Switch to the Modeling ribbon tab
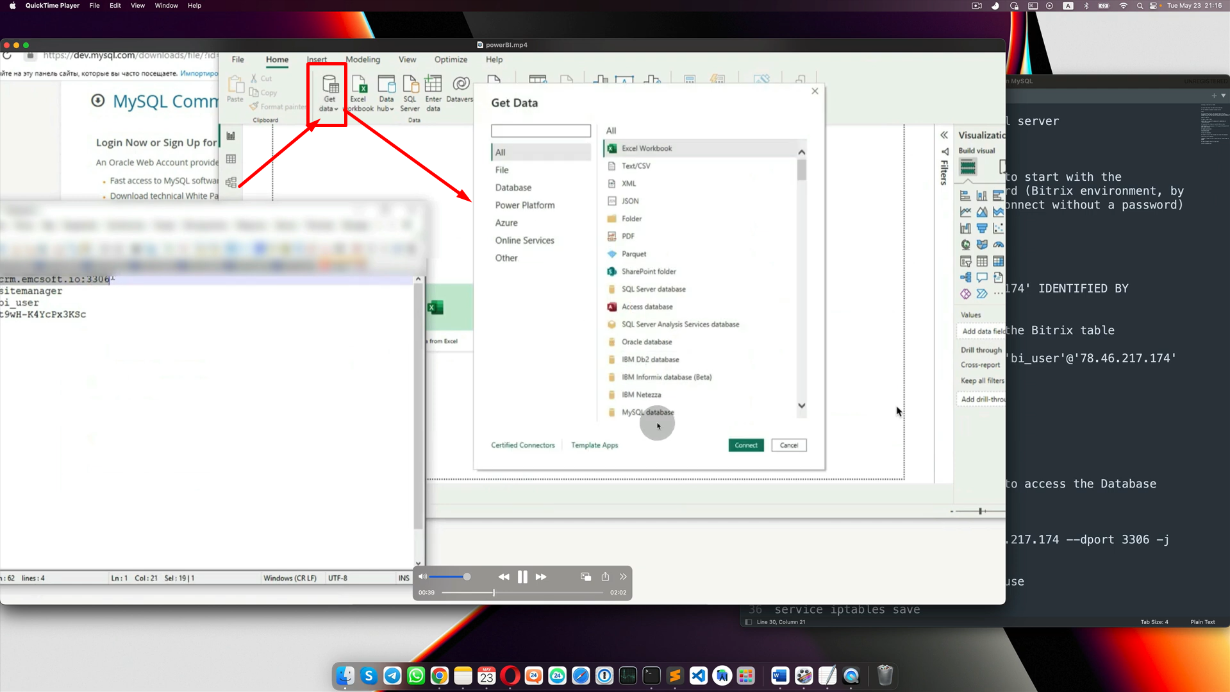Viewport: 1230px width, 692px height. (363, 60)
